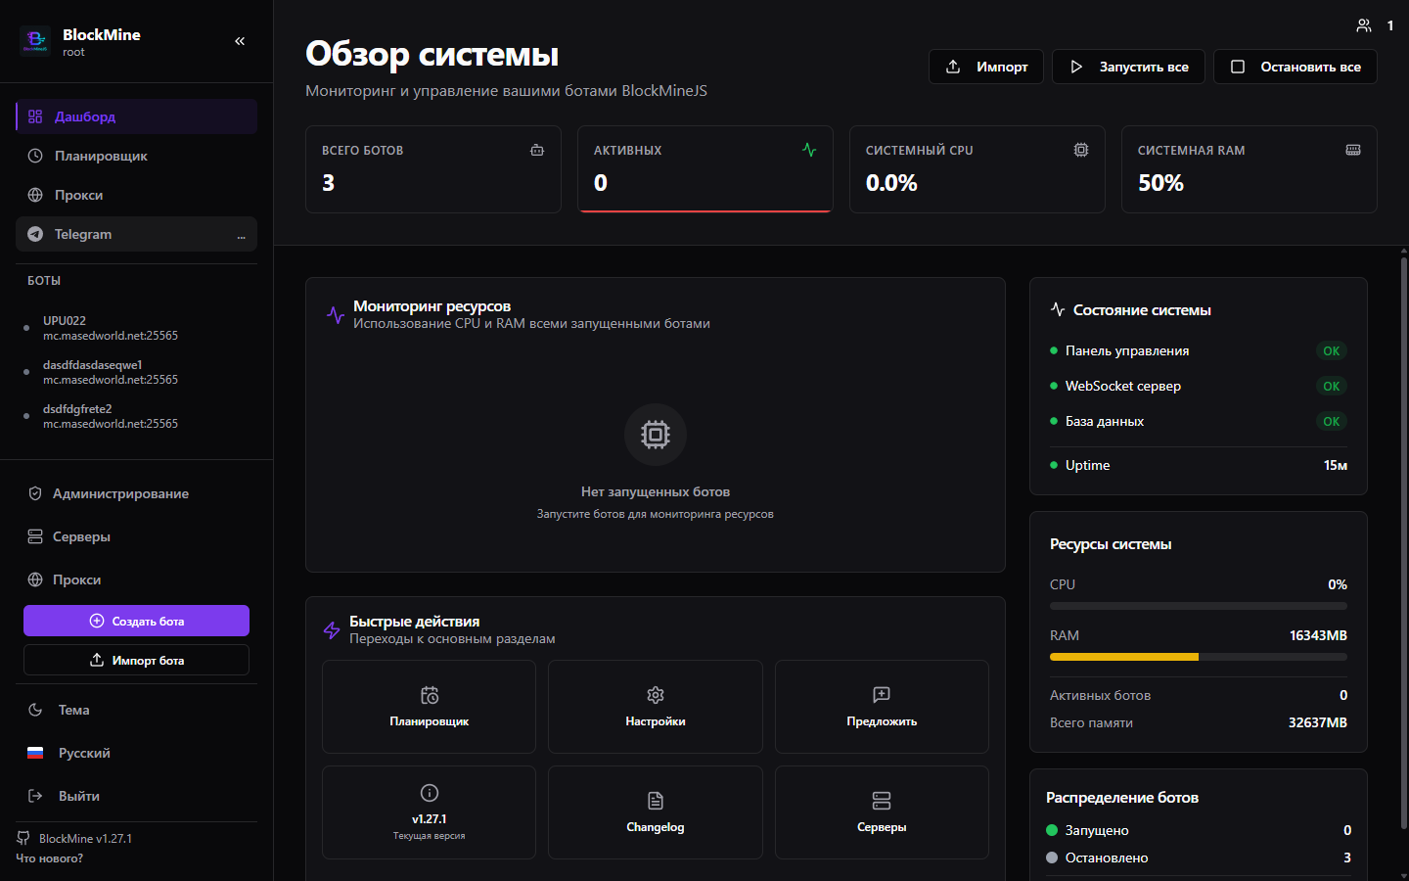Open Telegram options with the ellipsis

[241, 235]
